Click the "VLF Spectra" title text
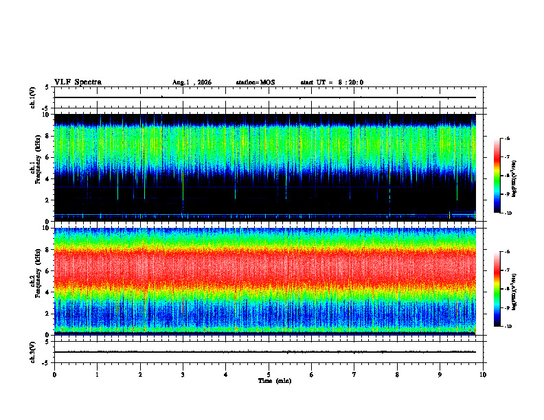This screenshot has width=544, height=420. 78,82
